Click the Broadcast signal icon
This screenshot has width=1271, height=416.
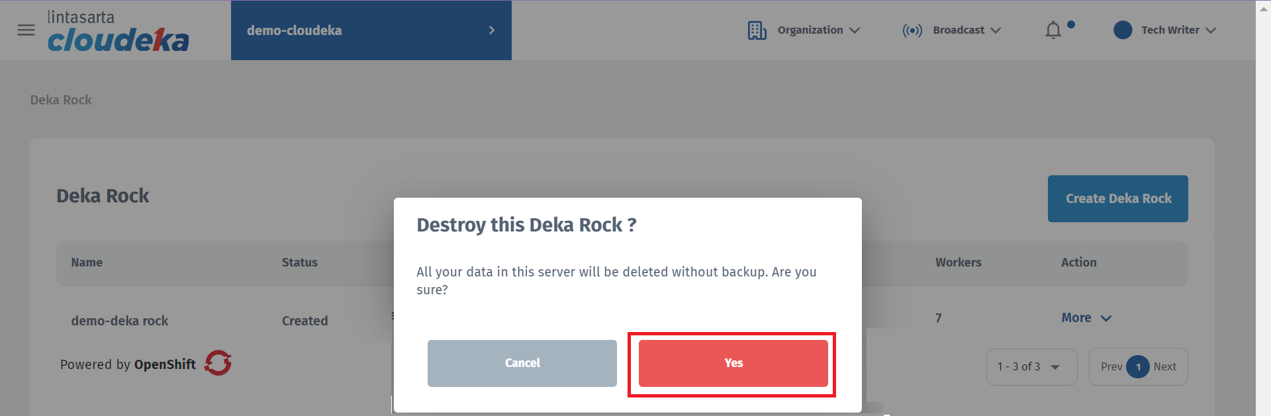coord(912,30)
